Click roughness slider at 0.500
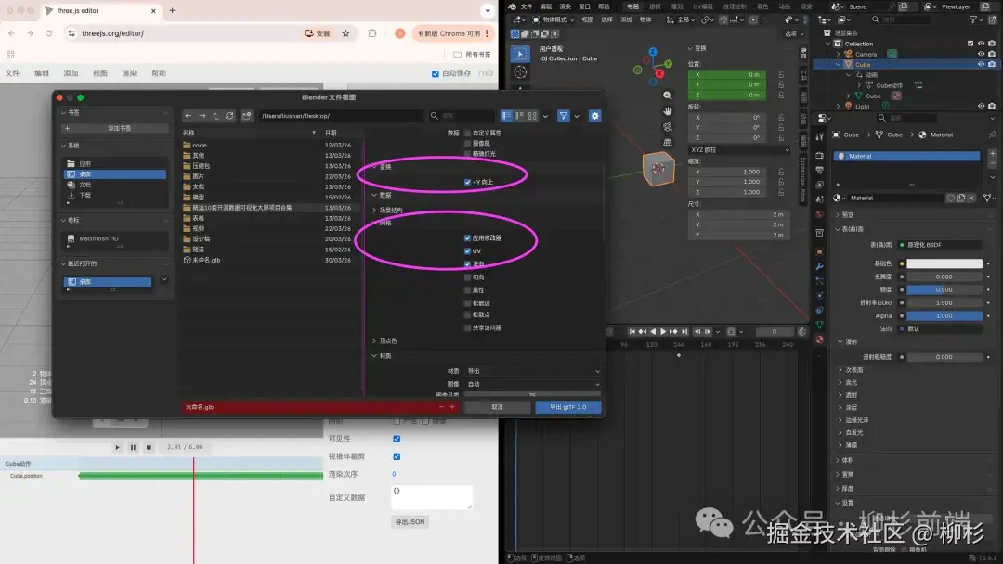Viewport: 1003px width, 564px height. click(944, 289)
